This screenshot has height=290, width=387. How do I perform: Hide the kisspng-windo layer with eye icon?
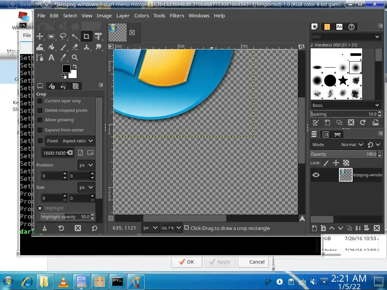[x=316, y=175]
